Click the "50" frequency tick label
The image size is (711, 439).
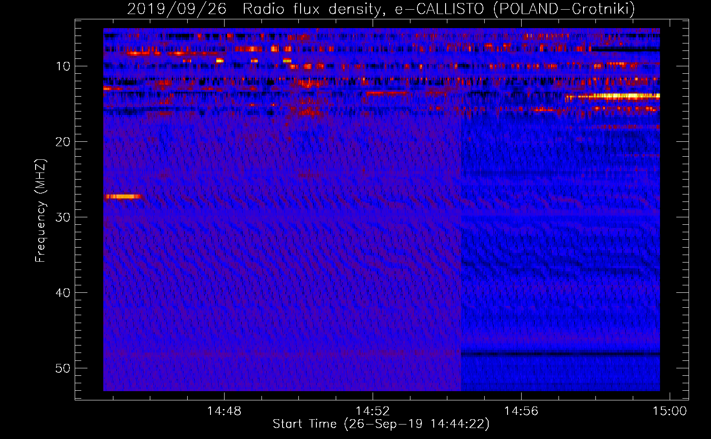[63, 368]
